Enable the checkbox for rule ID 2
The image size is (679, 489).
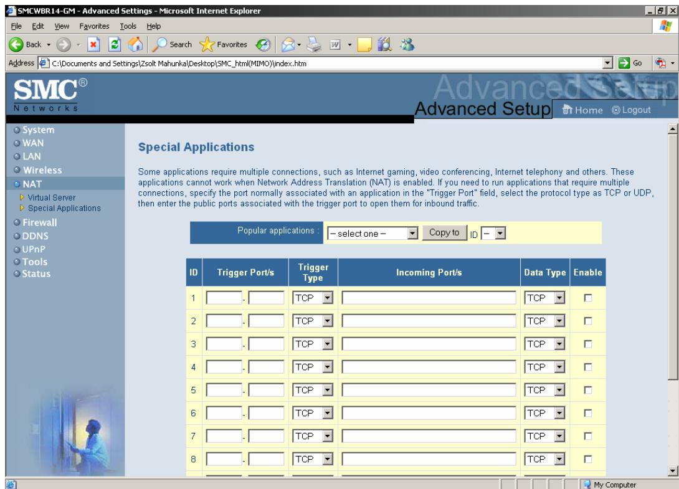[x=587, y=321]
